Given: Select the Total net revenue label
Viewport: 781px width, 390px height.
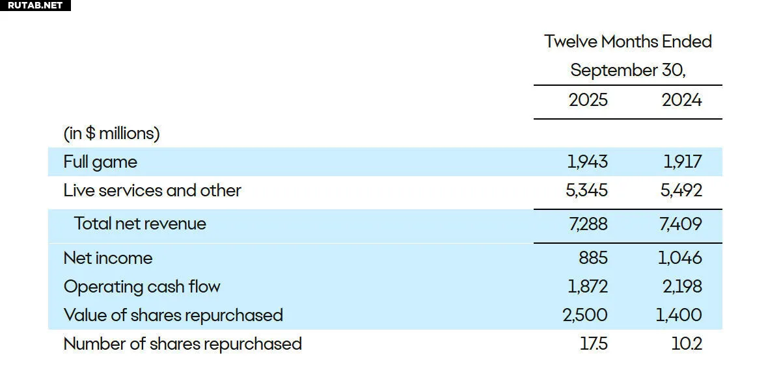Looking at the screenshot, I should pos(140,224).
